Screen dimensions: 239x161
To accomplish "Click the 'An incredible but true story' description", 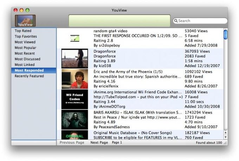I will (x=137, y=77).
